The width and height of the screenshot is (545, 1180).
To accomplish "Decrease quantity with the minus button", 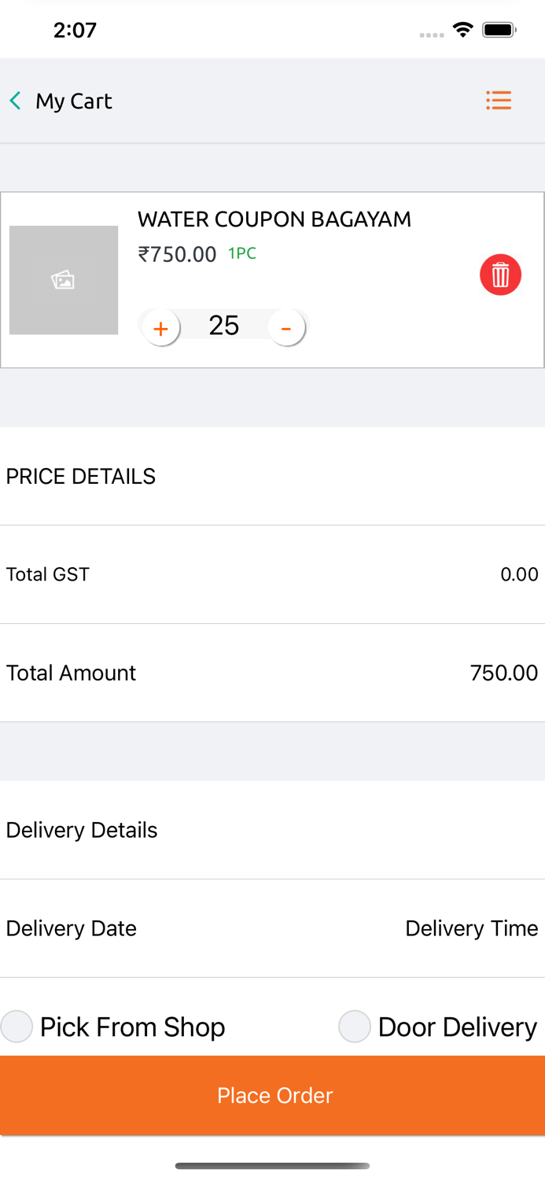I will coord(286,328).
